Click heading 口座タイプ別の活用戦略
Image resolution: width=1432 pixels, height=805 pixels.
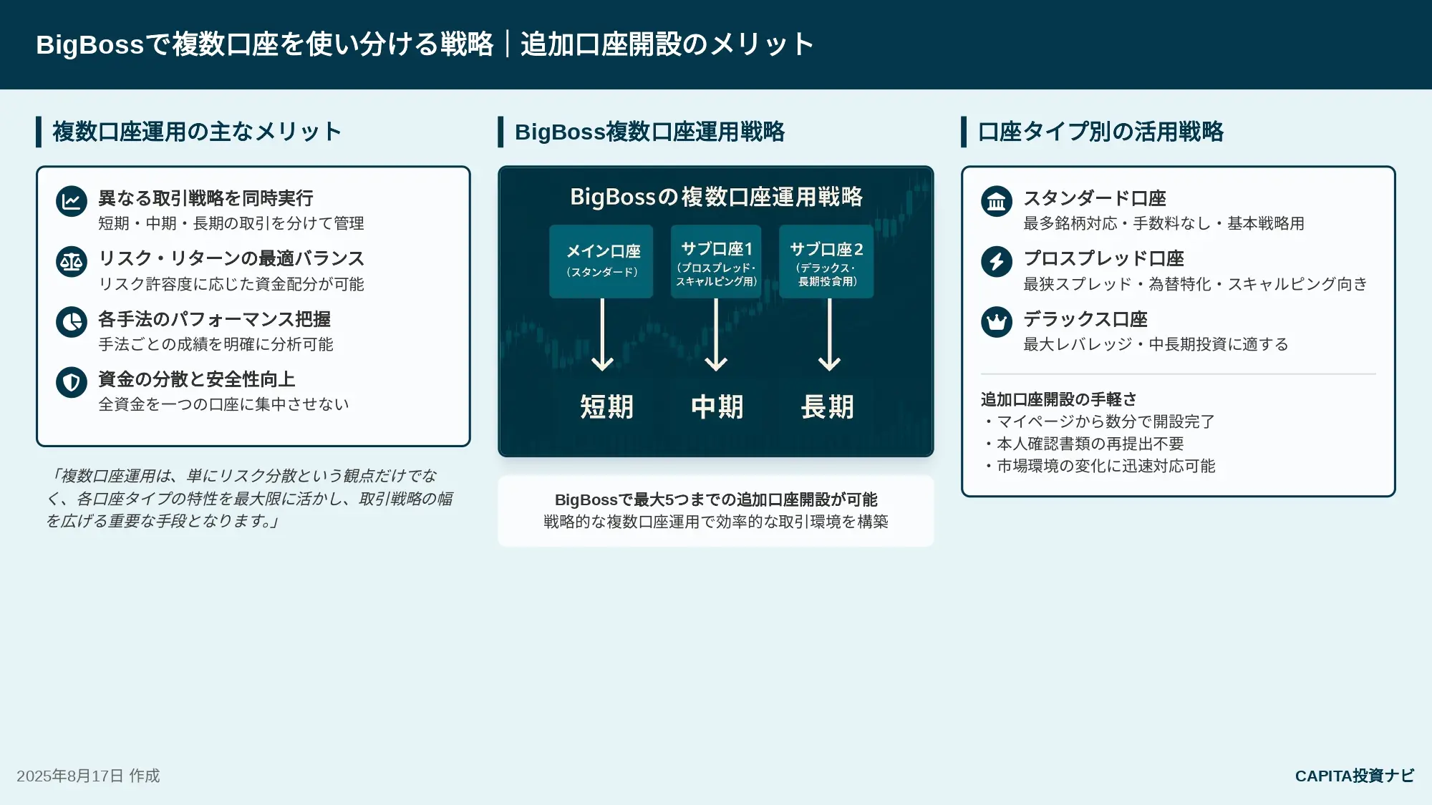click(x=1100, y=132)
